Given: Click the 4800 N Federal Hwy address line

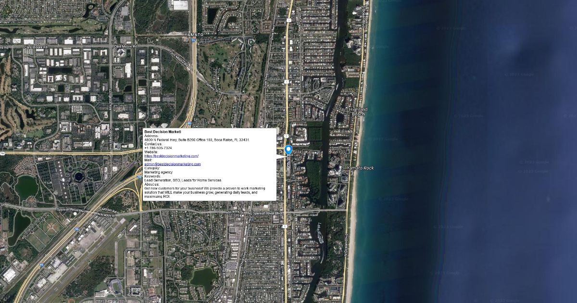Looking at the screenshot, I should 197,140.
